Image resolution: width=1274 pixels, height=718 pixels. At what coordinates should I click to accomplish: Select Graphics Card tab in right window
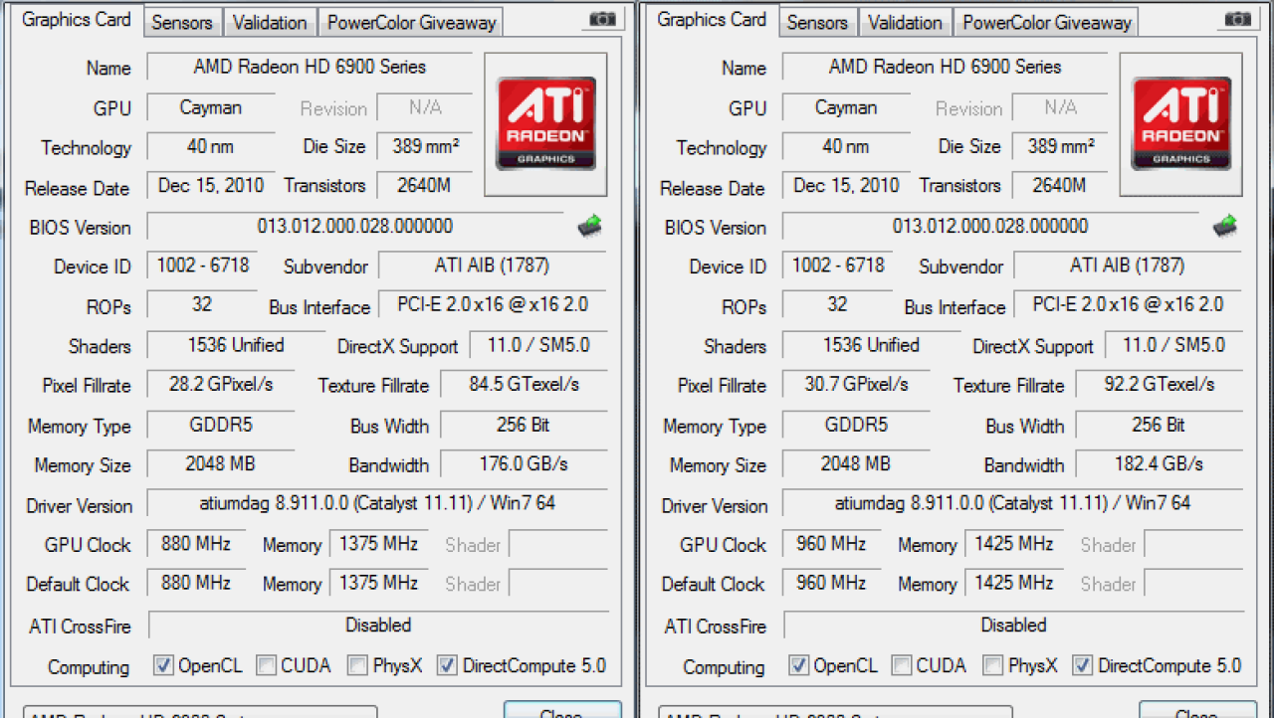712,20
